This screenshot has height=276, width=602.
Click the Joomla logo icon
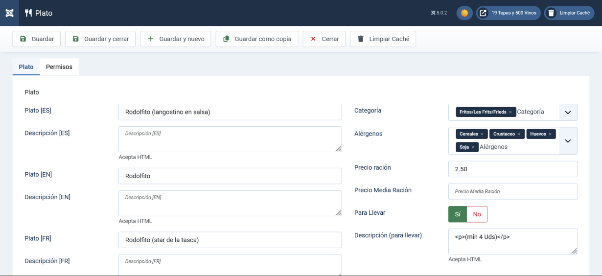[x=9, y=13]
